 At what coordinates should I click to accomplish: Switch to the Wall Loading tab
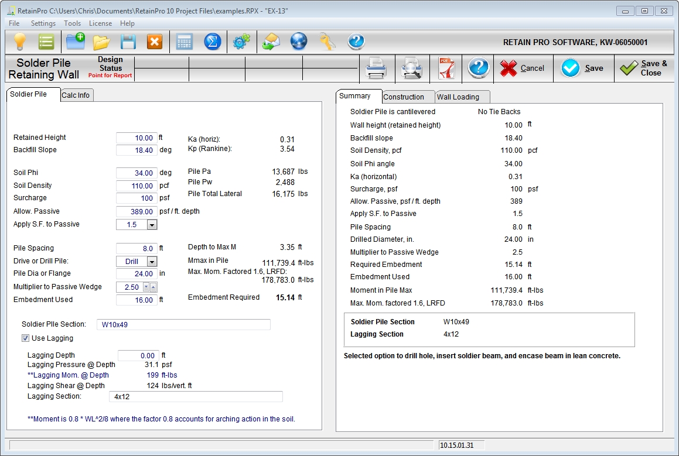coord(458,97)
